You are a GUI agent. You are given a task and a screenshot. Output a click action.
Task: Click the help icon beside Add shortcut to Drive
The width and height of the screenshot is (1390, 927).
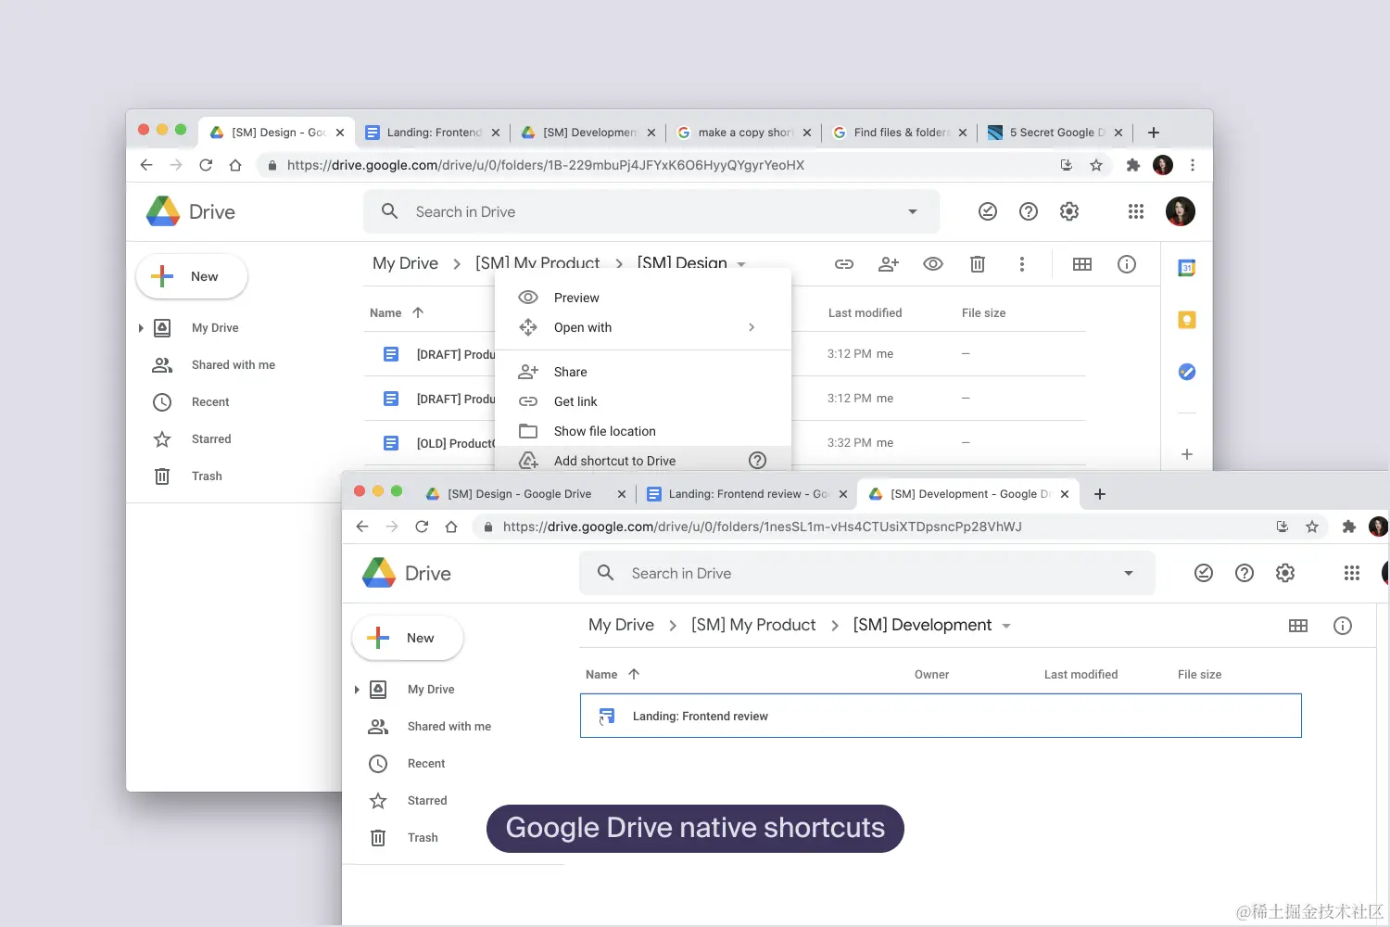coord(757,461)
